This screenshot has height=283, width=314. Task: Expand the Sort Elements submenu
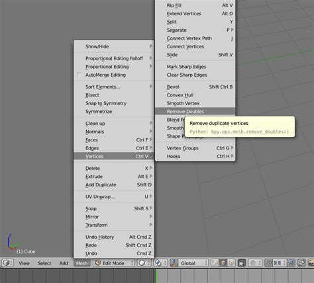114,87
